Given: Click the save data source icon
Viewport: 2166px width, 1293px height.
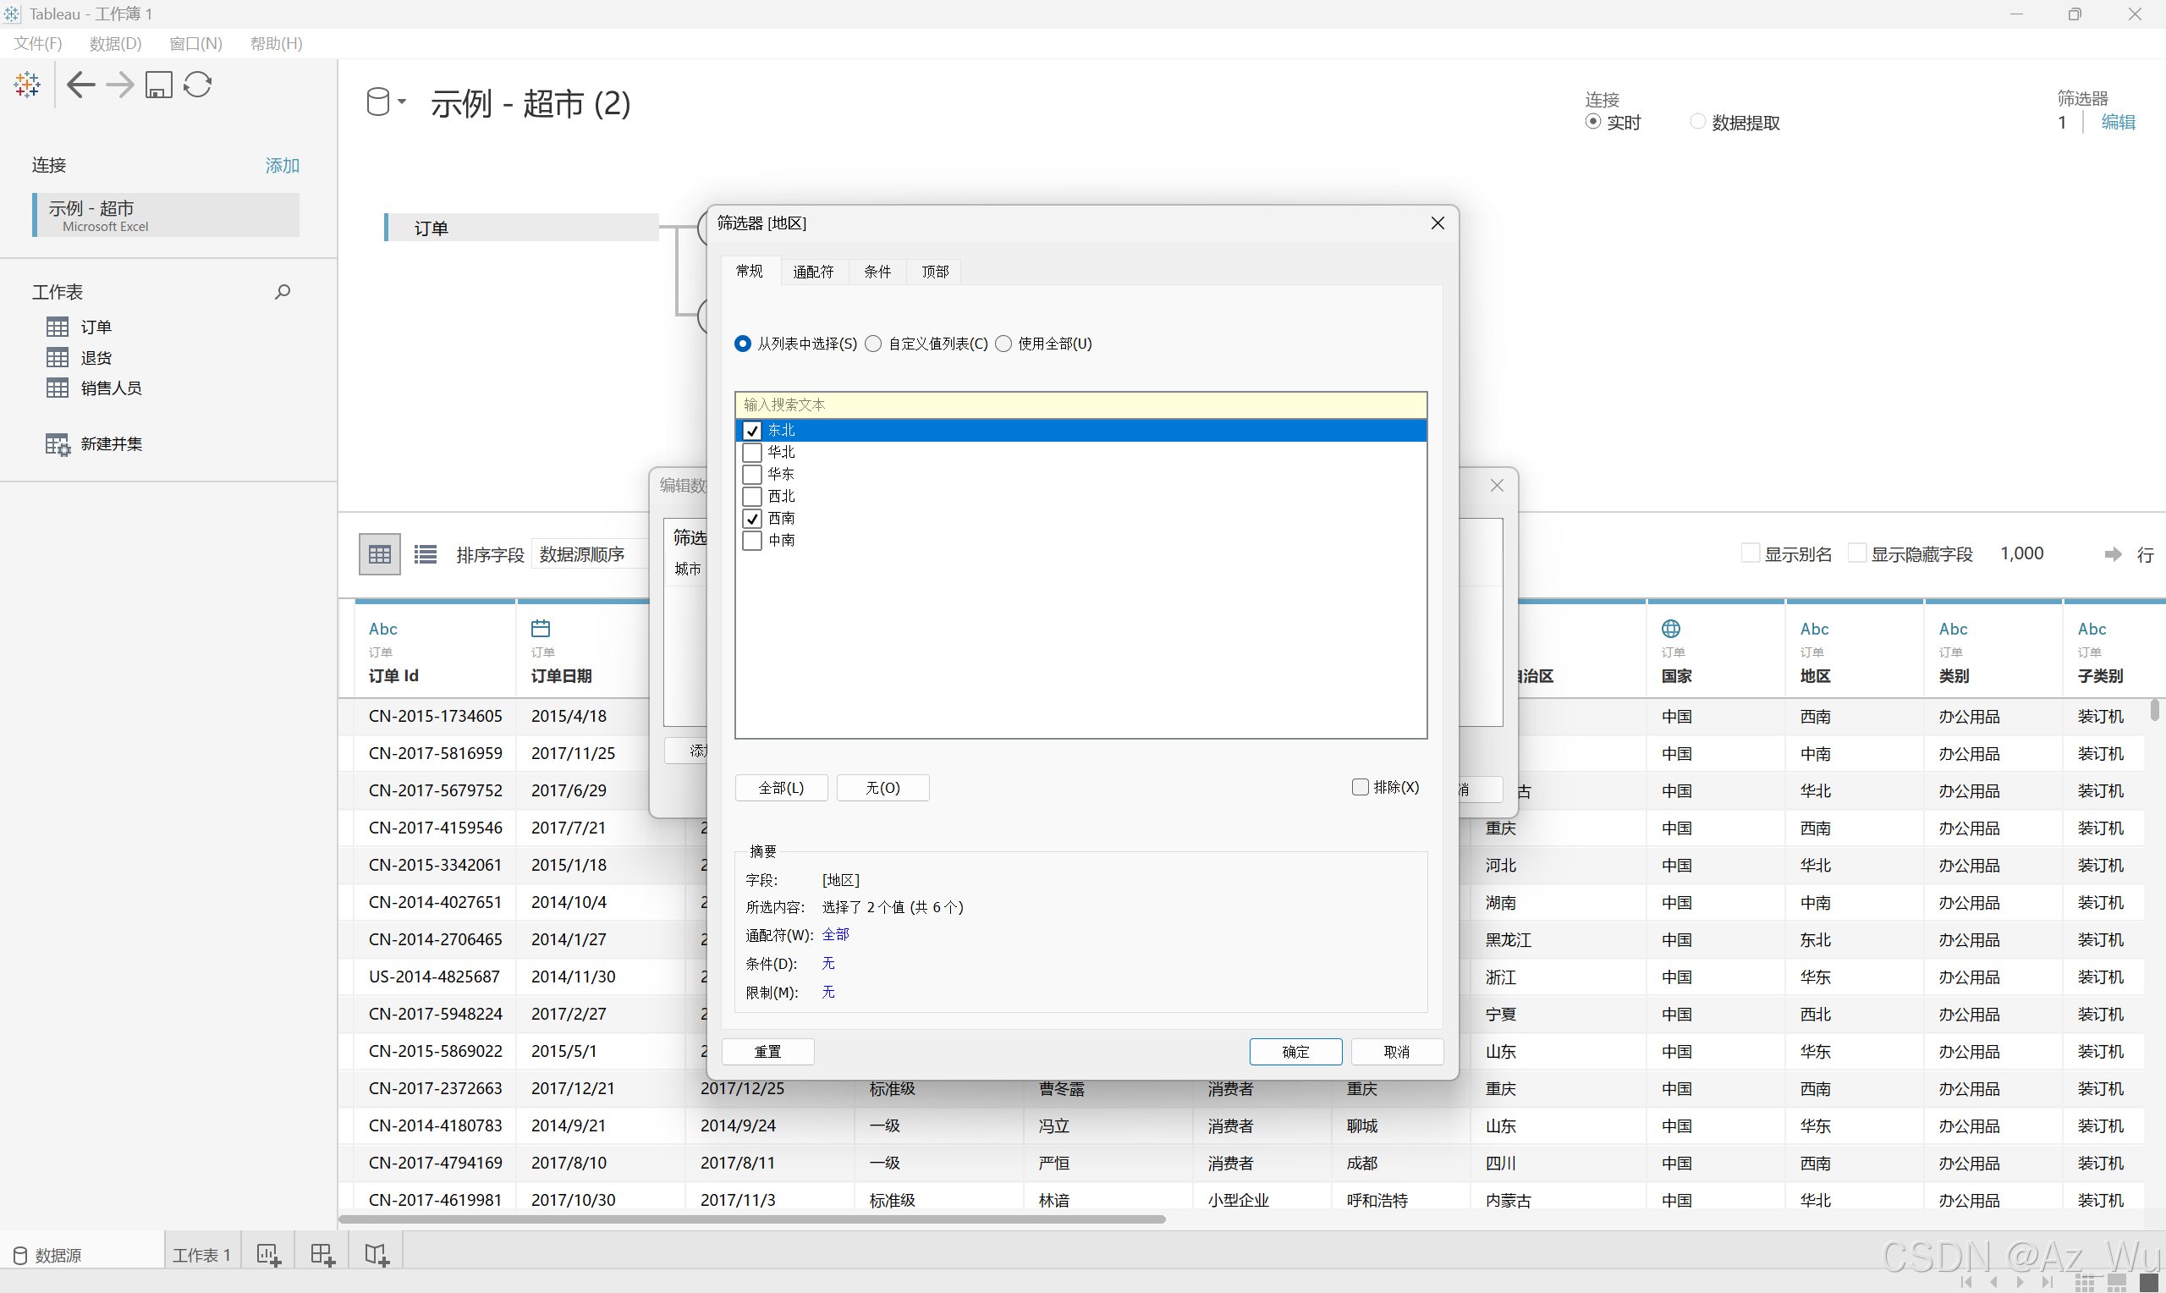Looking at the screenshot, I should (x=158, y=85).
